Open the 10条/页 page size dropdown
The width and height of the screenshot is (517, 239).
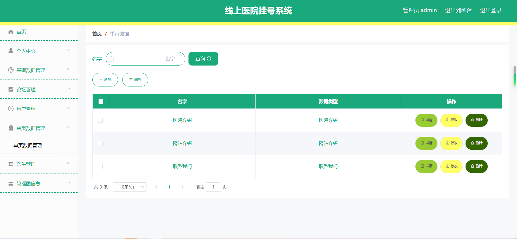point(130,187)
